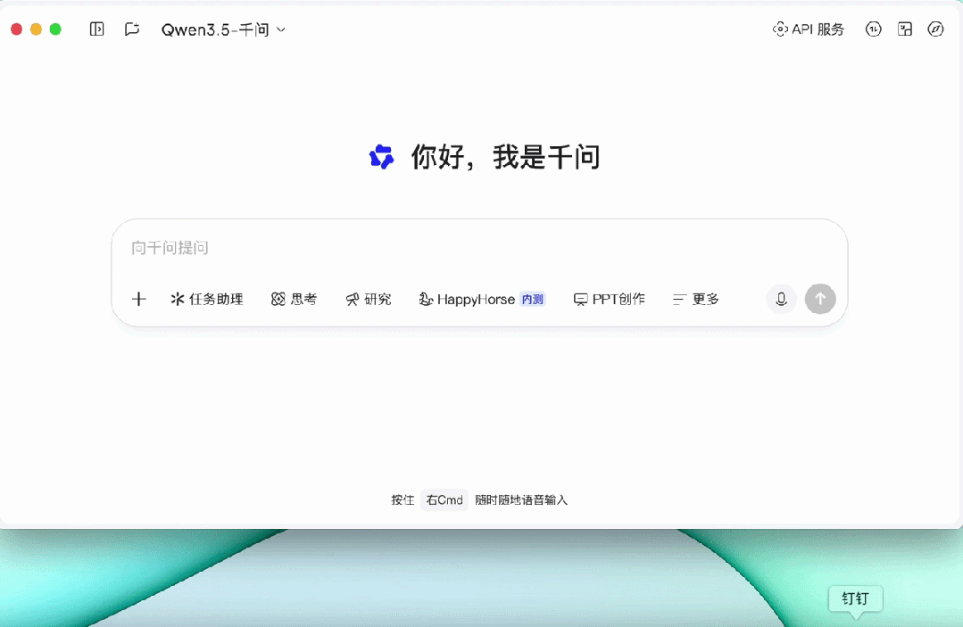
Task: Close the Qwen window with the red button
Action: click(x=17, y=29)
